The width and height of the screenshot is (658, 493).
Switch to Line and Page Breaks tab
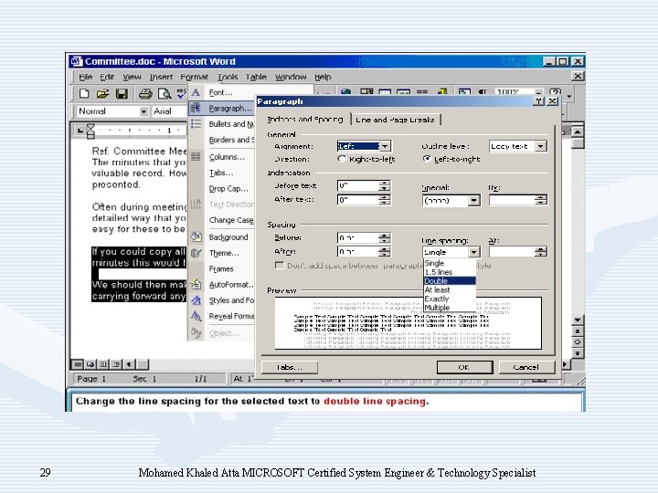395,120
